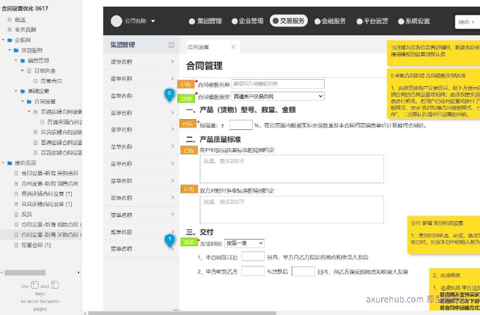Click the orange 已有 tag beside 短溢量
480x315 pixels.
[x=188, y=123]
